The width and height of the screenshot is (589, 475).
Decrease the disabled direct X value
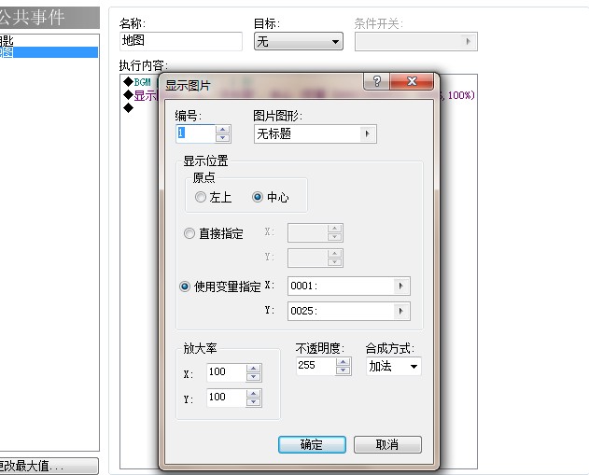[334, 237]
